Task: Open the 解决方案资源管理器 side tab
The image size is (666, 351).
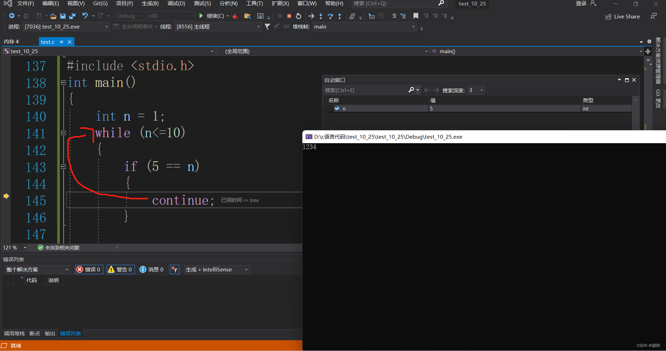Action: 658,61
